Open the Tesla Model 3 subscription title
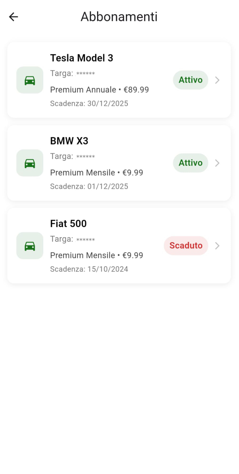This screenshot has height=474, width=239. 81,58
